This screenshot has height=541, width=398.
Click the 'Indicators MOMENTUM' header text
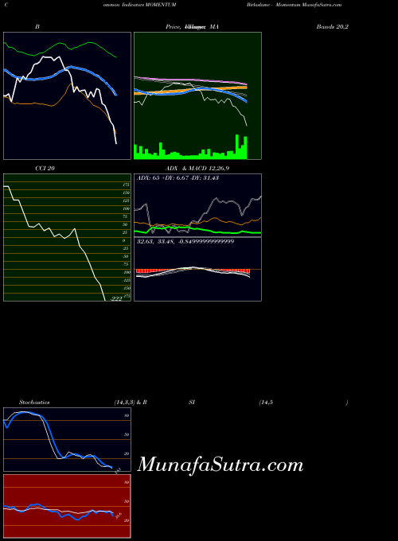click(x=149, y=5)
